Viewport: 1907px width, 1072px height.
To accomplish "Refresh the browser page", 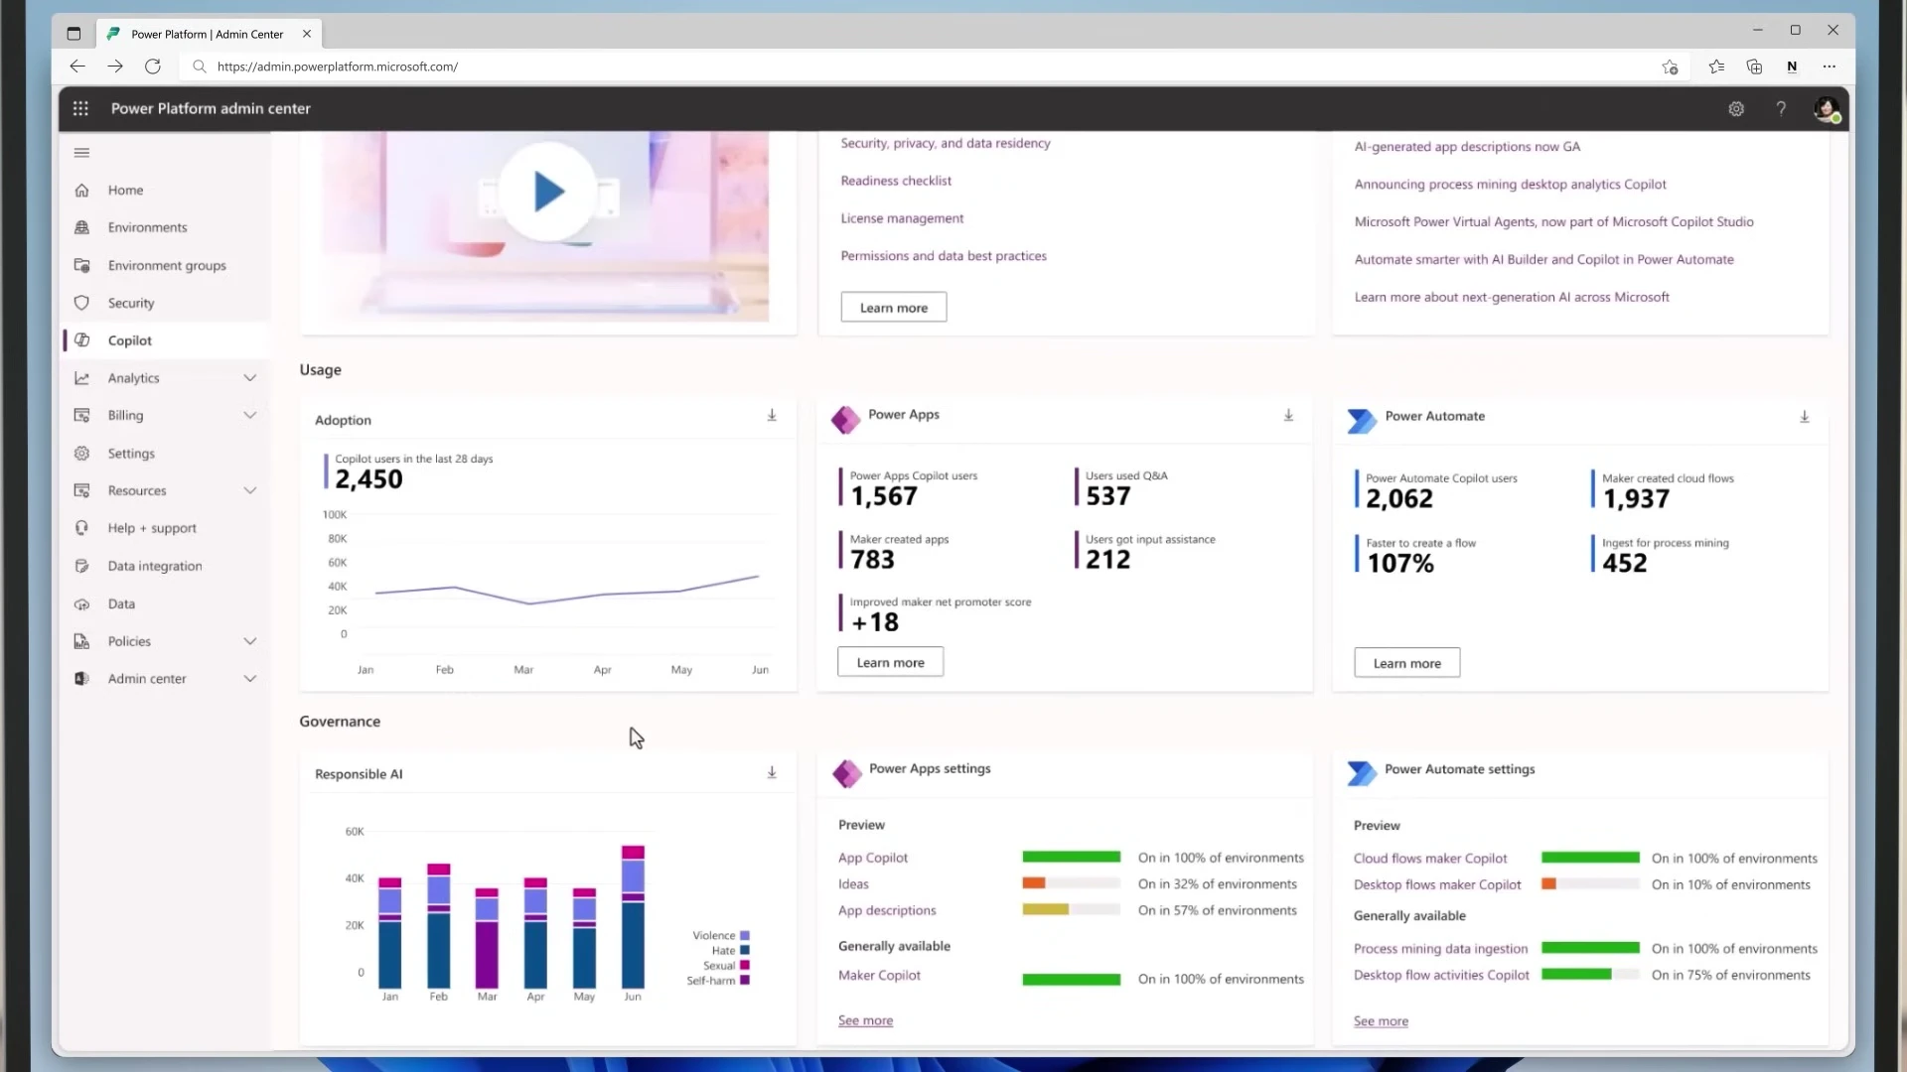I will point(152,67).
